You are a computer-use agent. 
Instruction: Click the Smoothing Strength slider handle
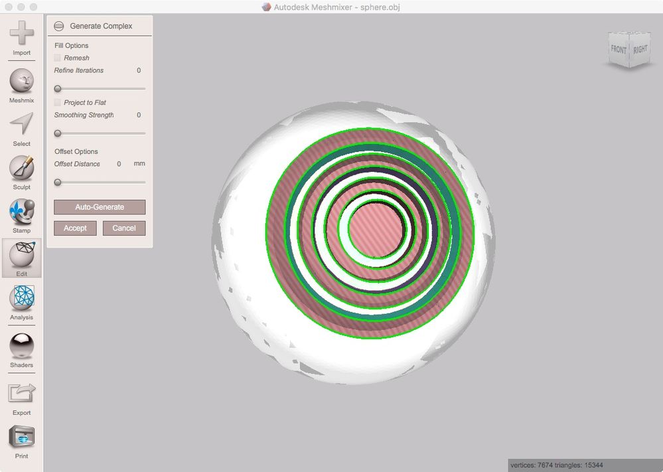(x=58, y=133)
